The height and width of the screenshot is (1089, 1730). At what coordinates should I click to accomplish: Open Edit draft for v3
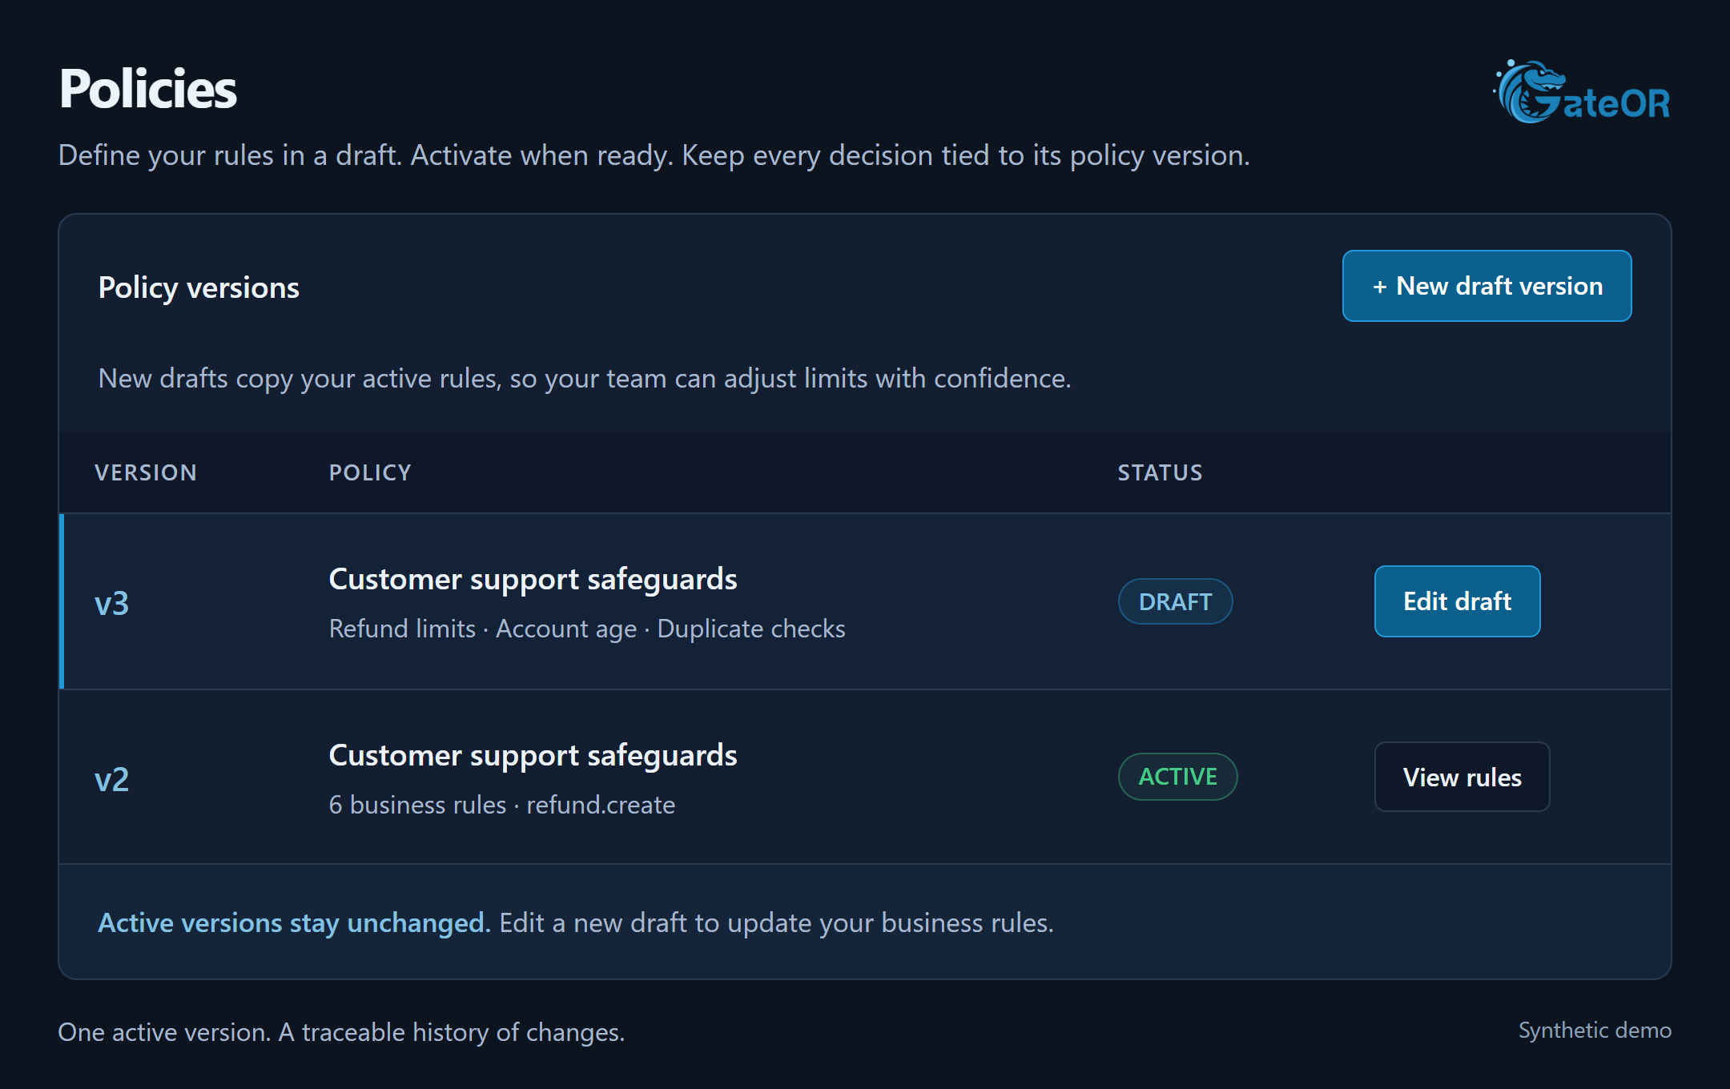coord(1457,601)
